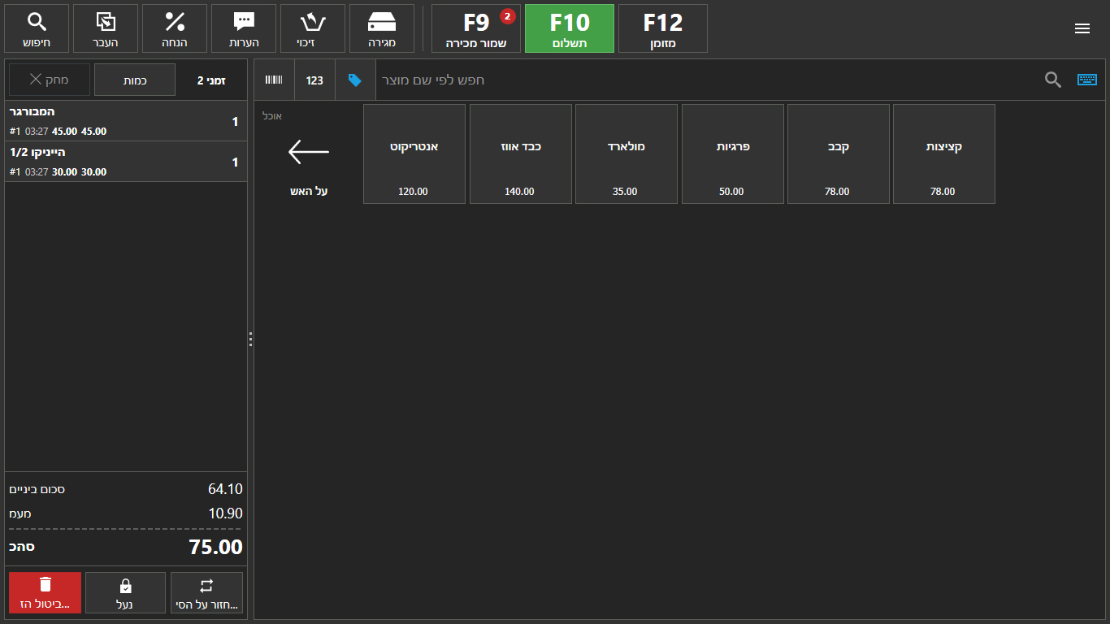Go back with the arrow tile
The height and width of the screenshot is (624, 1110).
(x=309, y=154)
